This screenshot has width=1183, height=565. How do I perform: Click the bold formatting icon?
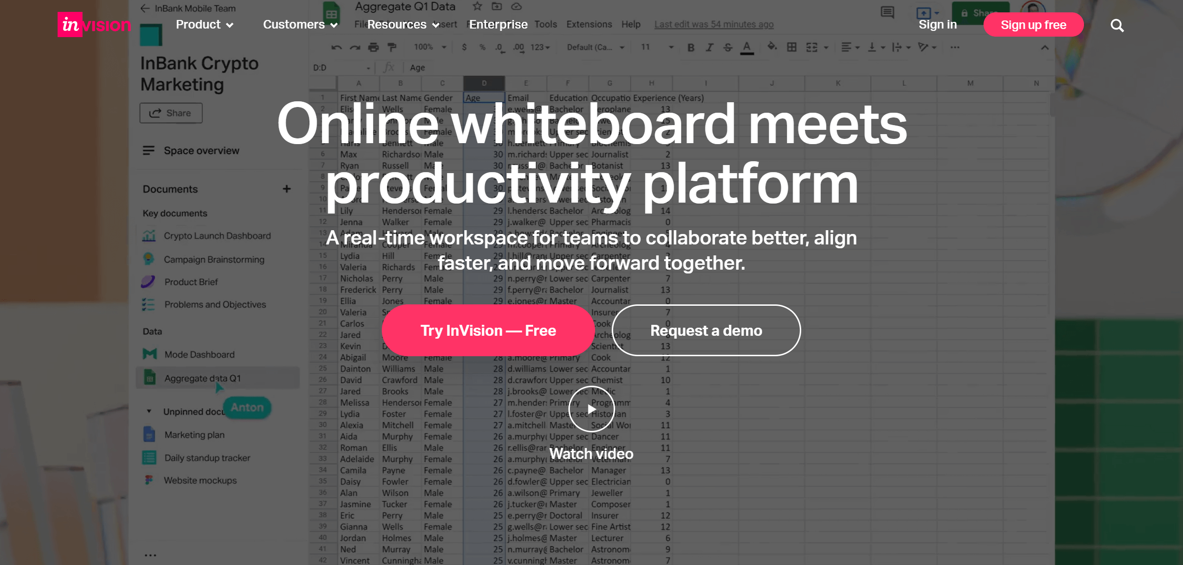[690, 48]
